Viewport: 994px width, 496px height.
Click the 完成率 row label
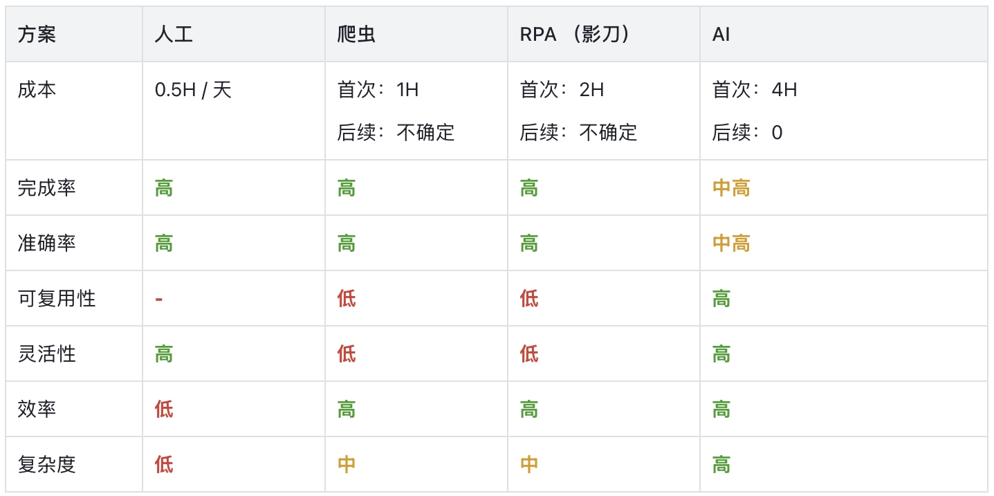point(46,187)
